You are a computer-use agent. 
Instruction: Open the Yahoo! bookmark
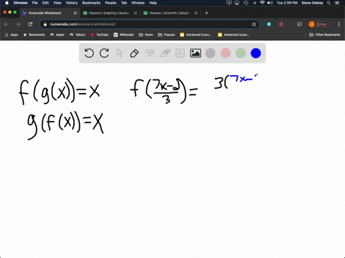coord(78,34)
